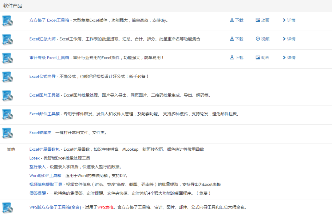This screenshot has width=332, height=218.
Task: Open 详情 for 方方格子 Excel工具箱
Action: [x=289, y=20]
